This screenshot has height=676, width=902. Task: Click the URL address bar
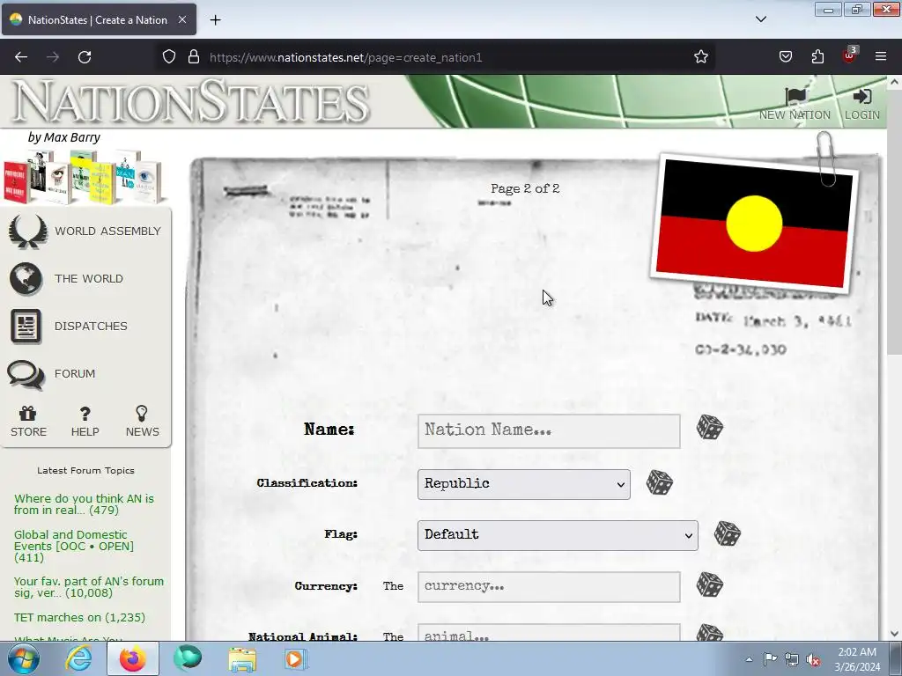point(437,57)
